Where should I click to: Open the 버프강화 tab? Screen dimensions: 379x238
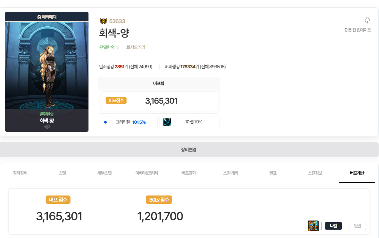[x=188, y=173]
